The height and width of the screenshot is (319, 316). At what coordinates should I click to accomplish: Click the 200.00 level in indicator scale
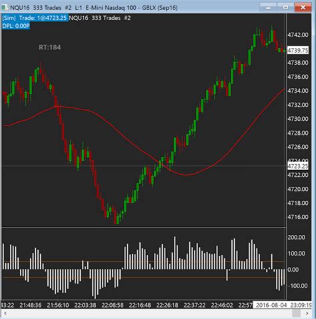pos(296,237)
